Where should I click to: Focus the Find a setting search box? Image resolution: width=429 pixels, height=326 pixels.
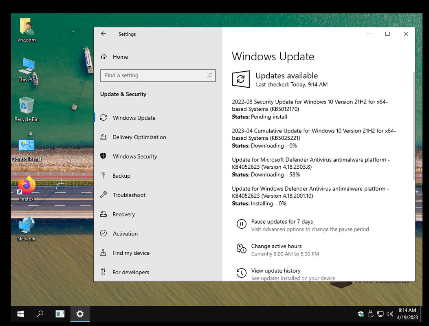click(x=158, y=75)
